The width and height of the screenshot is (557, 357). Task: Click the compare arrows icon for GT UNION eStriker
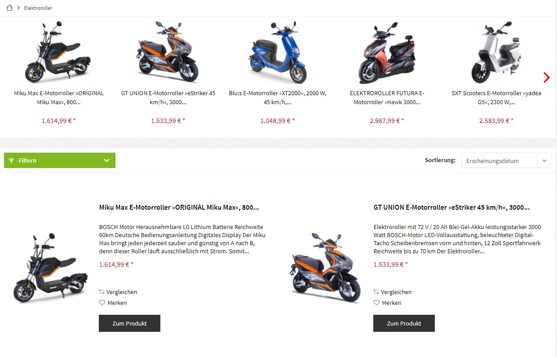376,292
